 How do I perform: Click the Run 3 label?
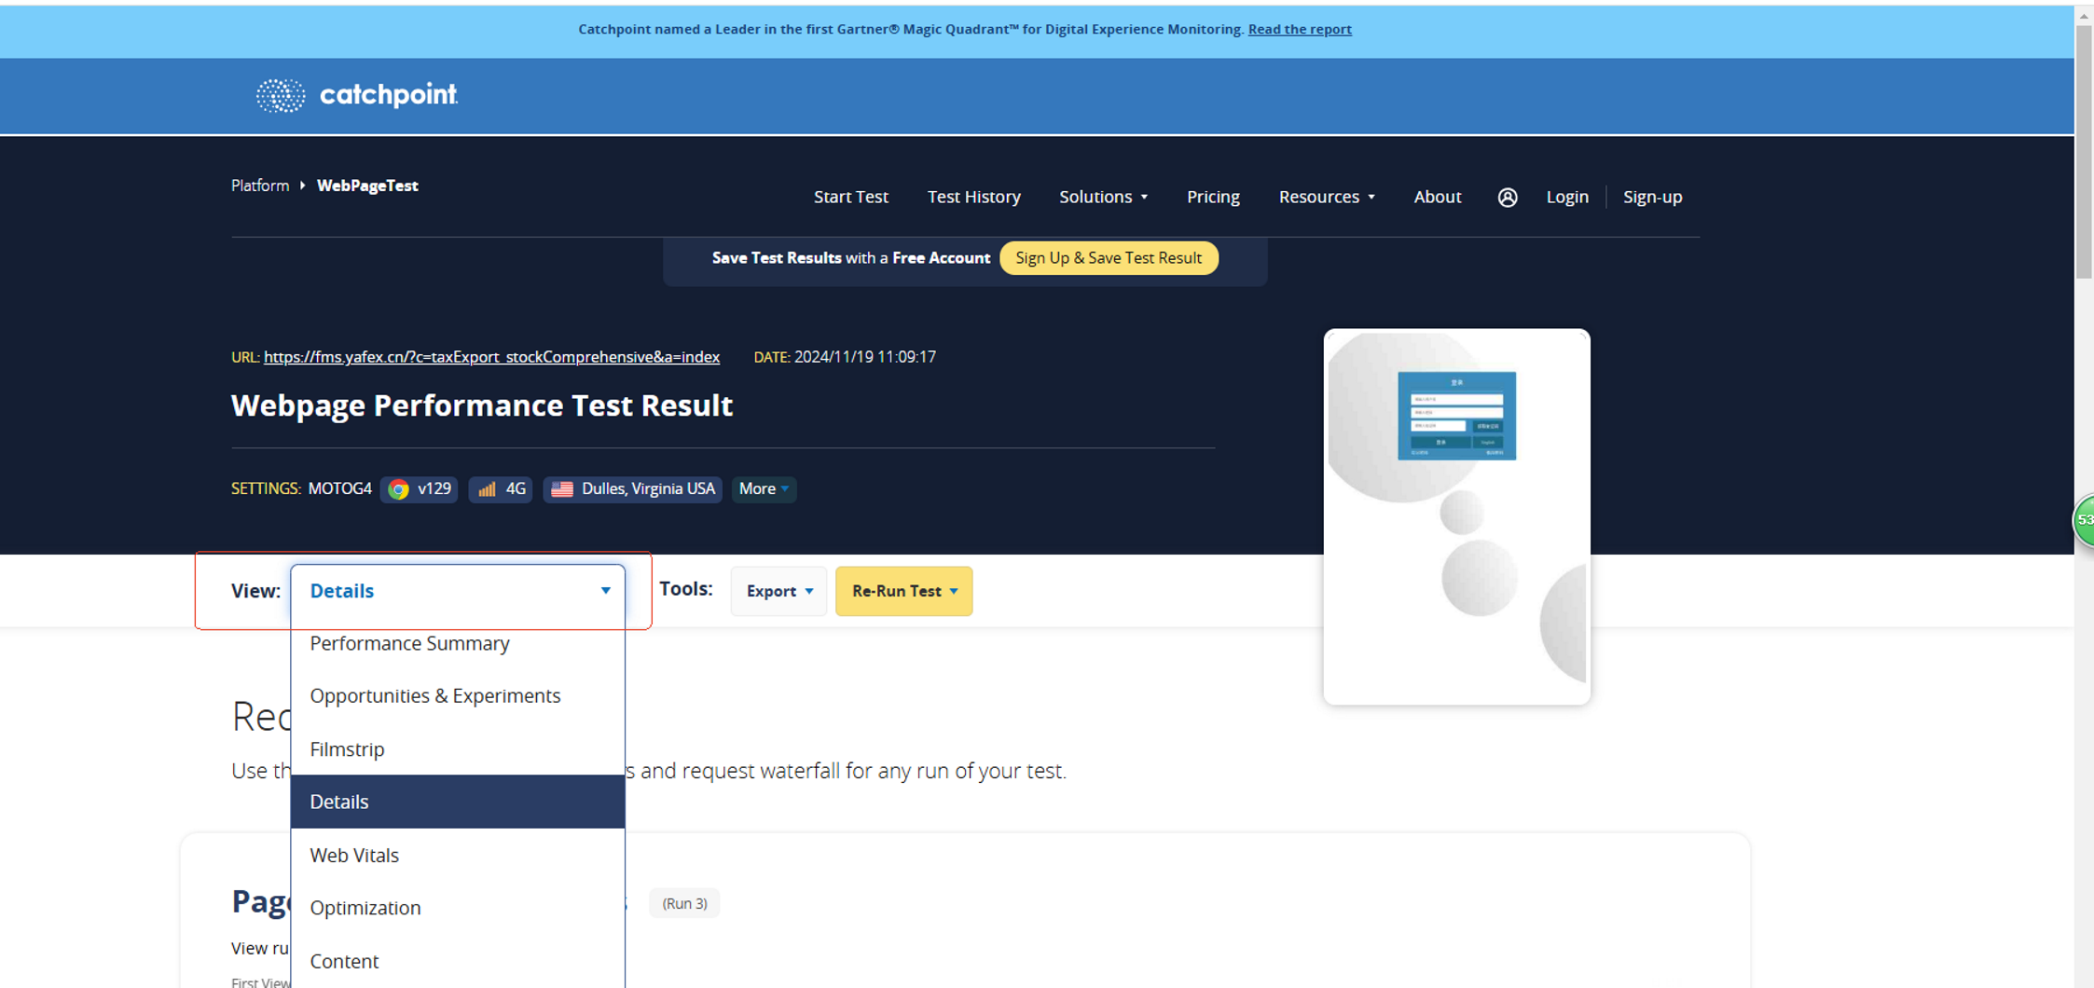tap(684, 903)
